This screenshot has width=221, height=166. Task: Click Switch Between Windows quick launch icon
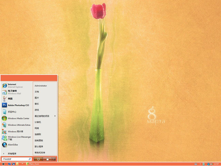(x=13, y=164)
